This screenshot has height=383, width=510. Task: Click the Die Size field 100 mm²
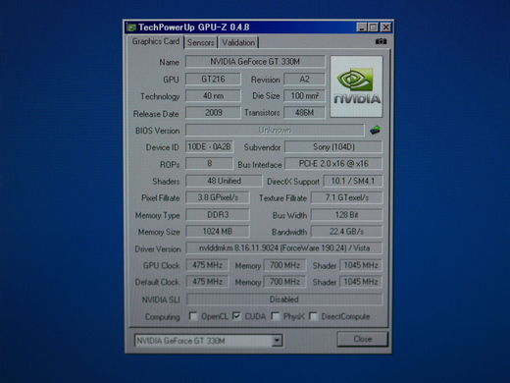coord(304,96)
